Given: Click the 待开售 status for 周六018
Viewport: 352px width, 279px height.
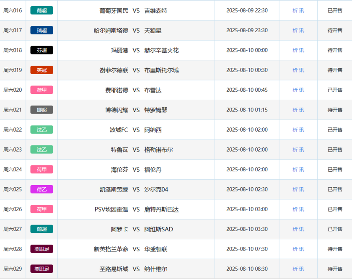Looking at the screenshot, I should [x=335, y=50].
